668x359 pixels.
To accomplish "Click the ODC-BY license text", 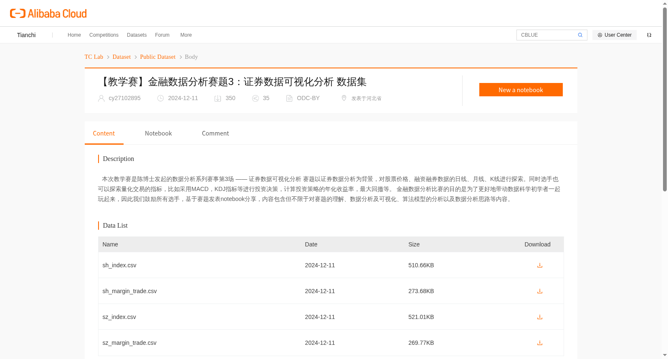I will (308, 98).
